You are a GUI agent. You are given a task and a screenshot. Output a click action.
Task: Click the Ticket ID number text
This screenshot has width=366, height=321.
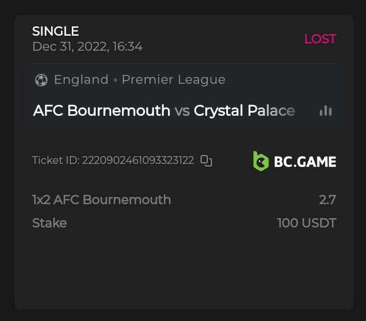pos(138,160)
